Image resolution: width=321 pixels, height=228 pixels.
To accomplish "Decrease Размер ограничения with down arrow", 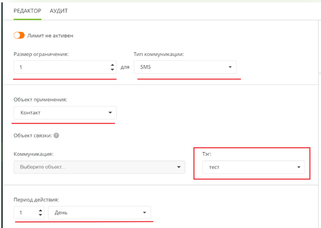I will click(x=112, y=69).
